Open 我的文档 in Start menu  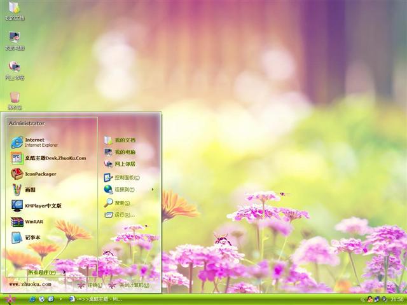(x=120, y=140)
